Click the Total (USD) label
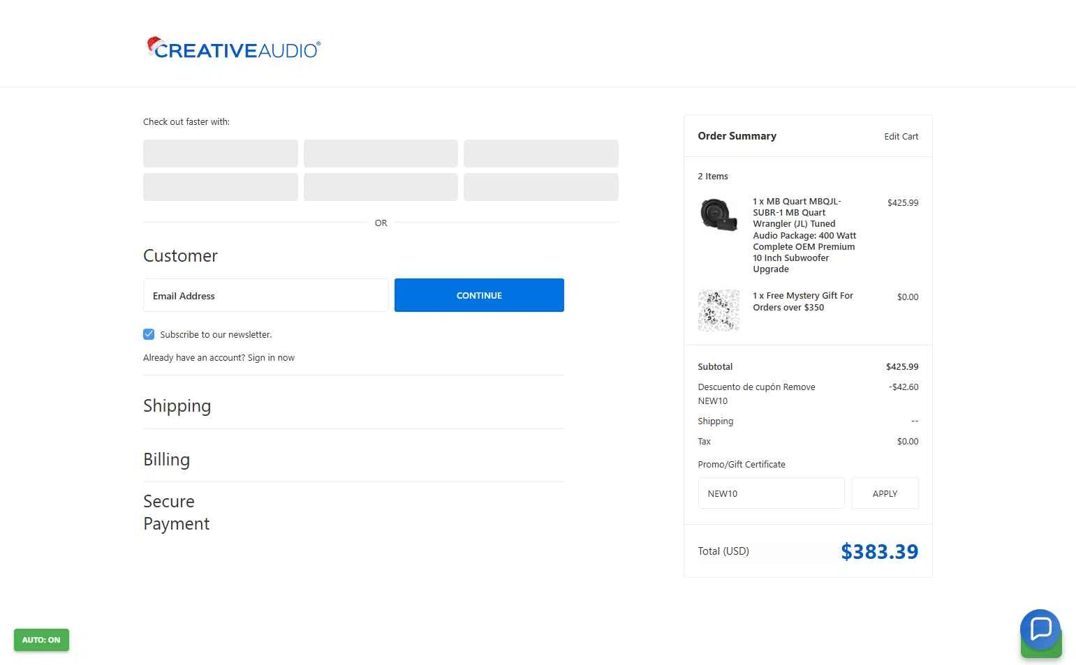The image size is (1076, 665). (x=723, y=551)
